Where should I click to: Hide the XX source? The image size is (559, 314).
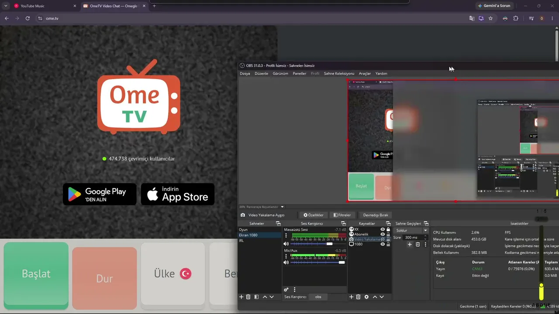(x=383, y=229)
